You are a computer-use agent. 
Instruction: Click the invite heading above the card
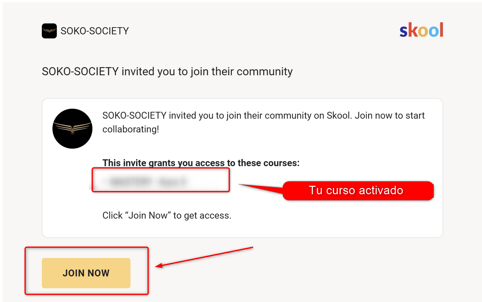[x=167, y=72]
